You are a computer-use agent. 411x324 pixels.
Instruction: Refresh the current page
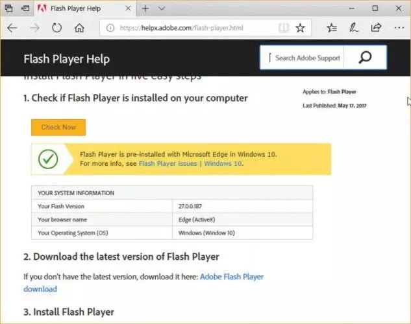tap(56, 28)
